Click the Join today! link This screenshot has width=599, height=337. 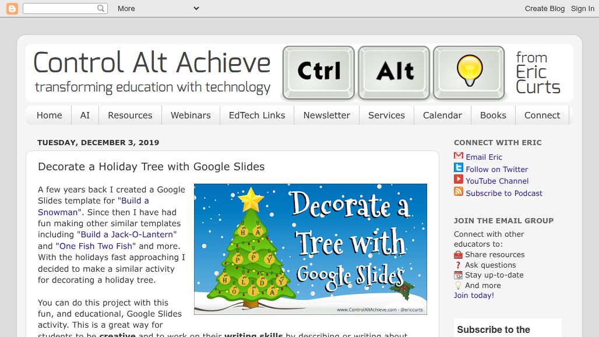tap(473, 295)
